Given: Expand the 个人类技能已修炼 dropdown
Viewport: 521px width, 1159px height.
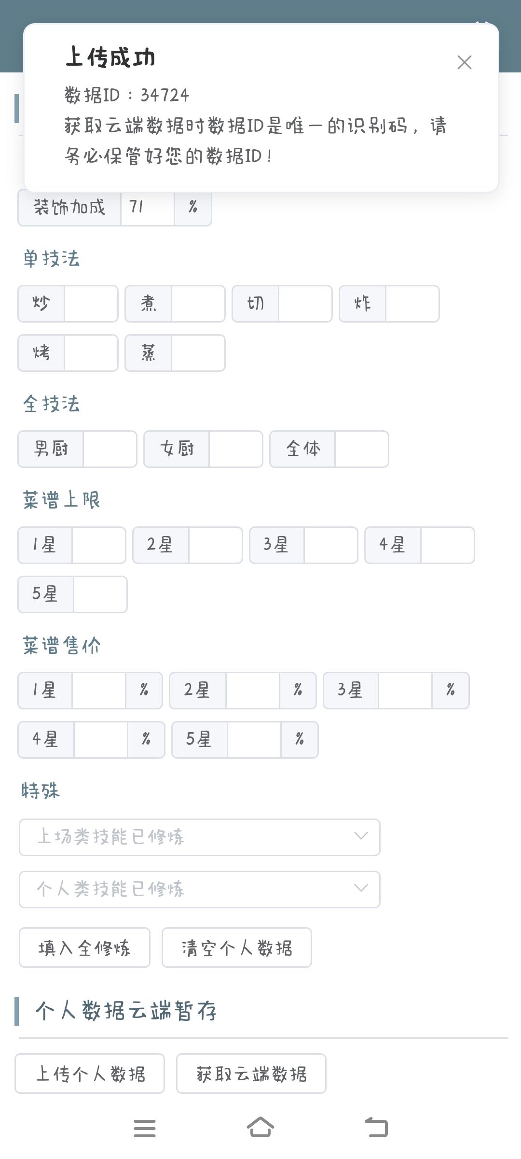Looking at the screenshot, I should pos(200,890).
